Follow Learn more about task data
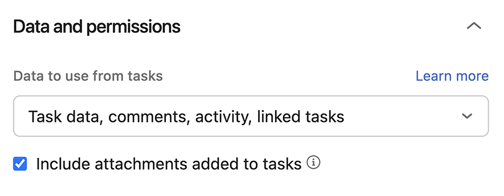This screenshot has width=504, height=196. pos(452,76)
